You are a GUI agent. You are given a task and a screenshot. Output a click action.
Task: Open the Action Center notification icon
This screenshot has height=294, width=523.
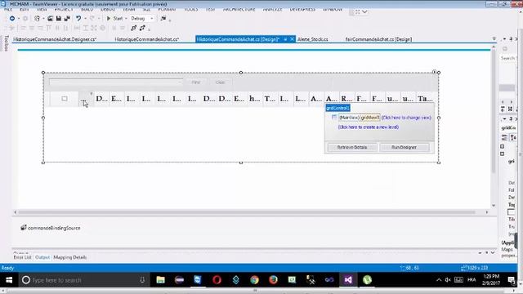click(x=511, y=280)
